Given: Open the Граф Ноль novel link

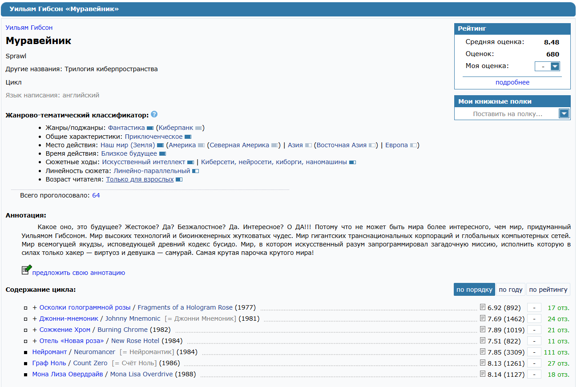Looking at the screenshot, I should tap(49, 363).
